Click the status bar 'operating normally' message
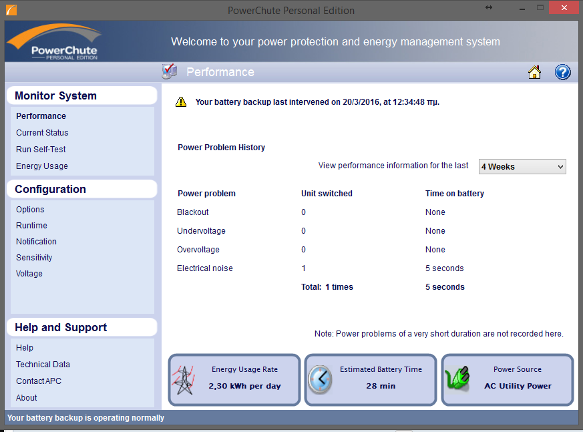The width and height of the screenshot is (583, 432). coord(85,418)
